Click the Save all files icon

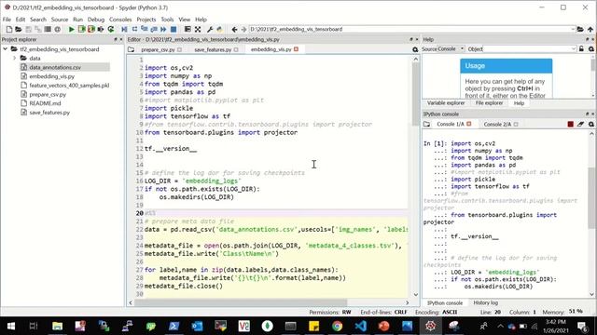[x=37, y=29]
